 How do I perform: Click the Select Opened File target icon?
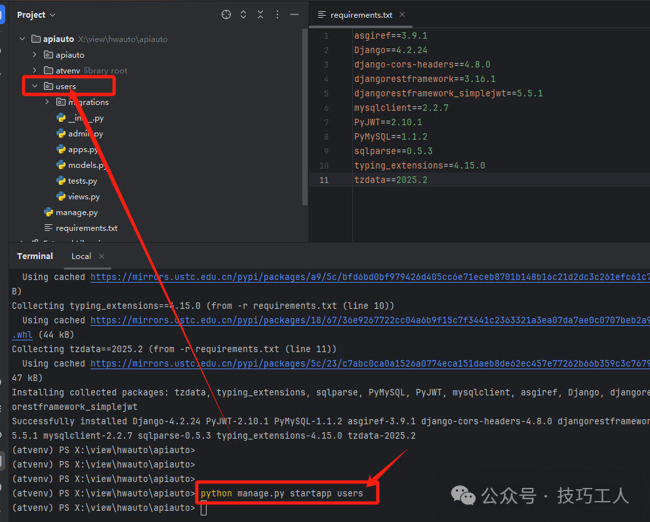click(x=226, y=14)
